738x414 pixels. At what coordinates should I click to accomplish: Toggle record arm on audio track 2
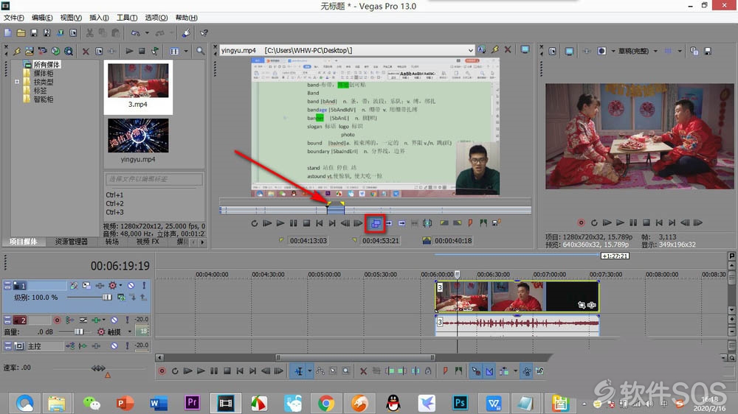click(57, 320)
